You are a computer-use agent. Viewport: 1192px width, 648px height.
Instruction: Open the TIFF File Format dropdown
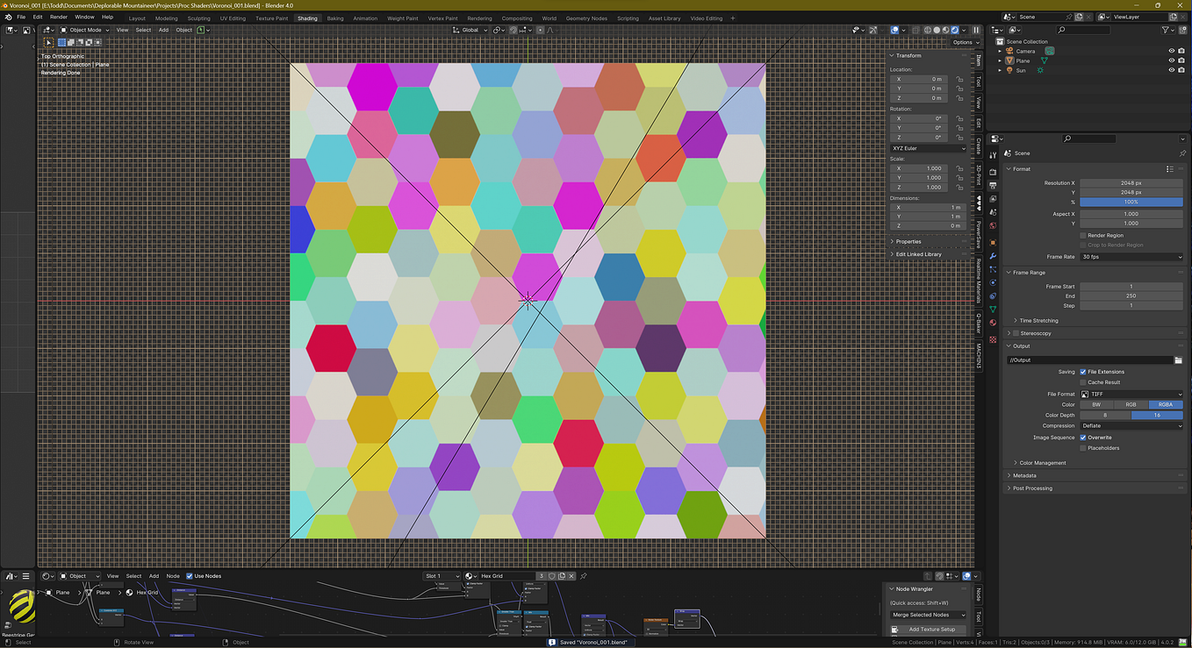[1132, 394]
